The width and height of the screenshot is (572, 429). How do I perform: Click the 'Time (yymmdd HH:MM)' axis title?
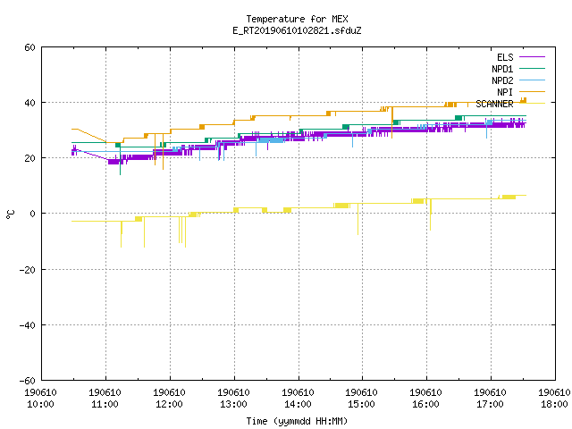[x=297, y=421]
